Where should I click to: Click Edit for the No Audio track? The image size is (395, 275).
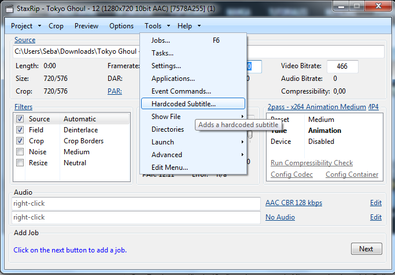click(x=376, y=217)
